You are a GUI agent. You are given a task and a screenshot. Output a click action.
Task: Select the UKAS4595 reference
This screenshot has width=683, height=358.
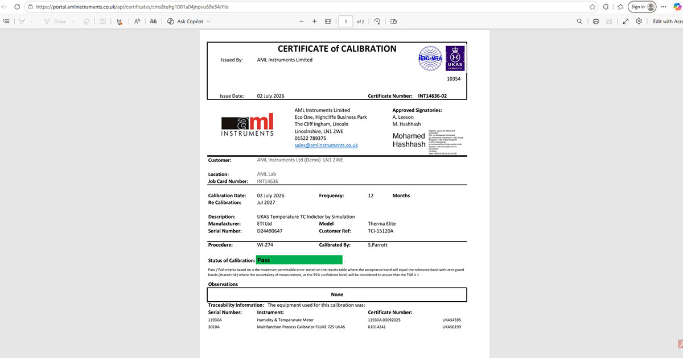(451, 320)
